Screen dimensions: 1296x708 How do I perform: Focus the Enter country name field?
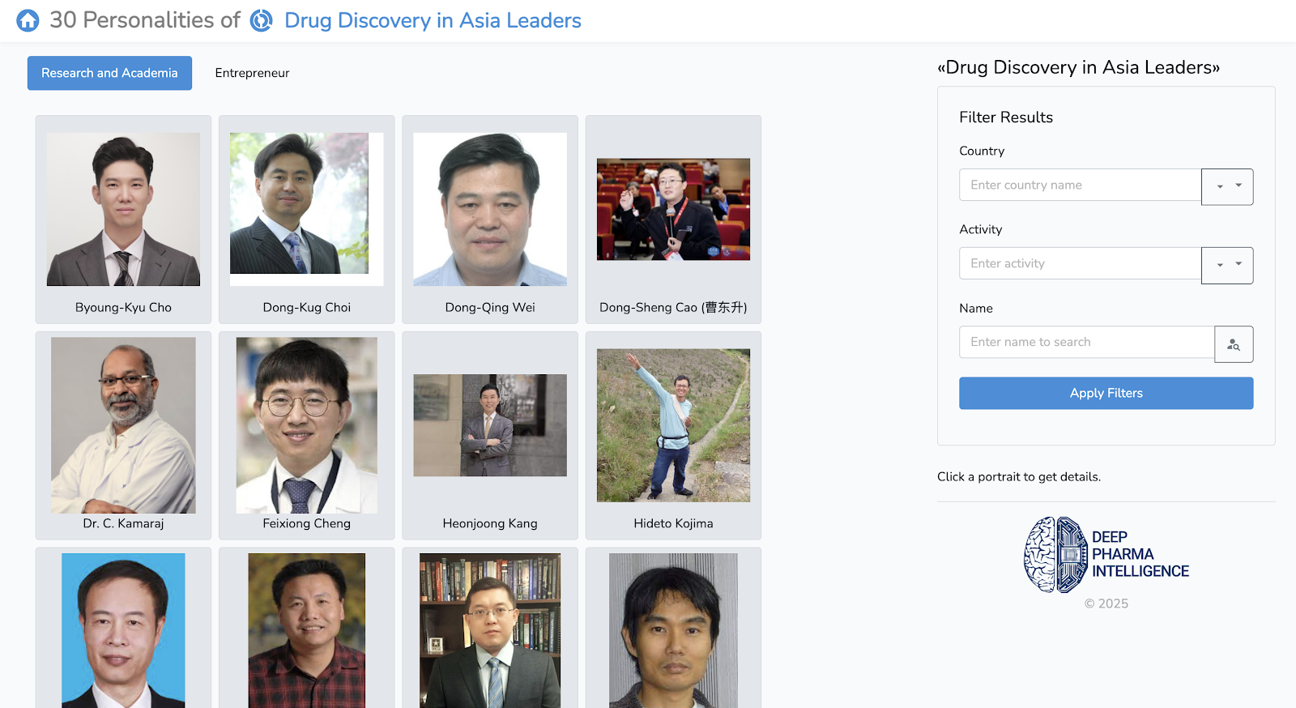click(1080, 185)
